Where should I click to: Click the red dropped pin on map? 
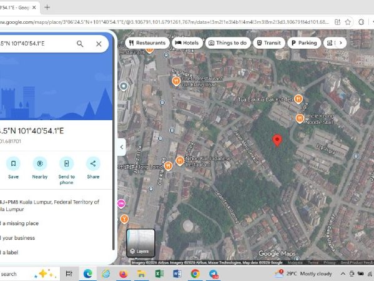(x=277, y=140)
